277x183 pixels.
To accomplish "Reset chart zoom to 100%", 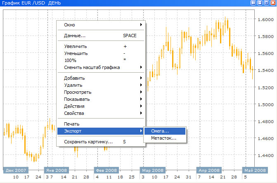I will point(102,60).
